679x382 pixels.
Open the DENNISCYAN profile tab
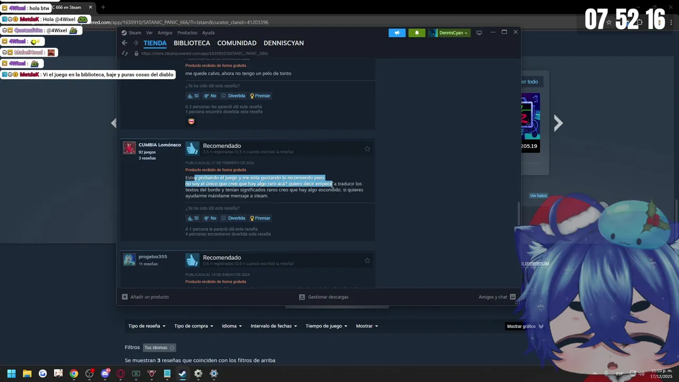[x=284, y=43]
